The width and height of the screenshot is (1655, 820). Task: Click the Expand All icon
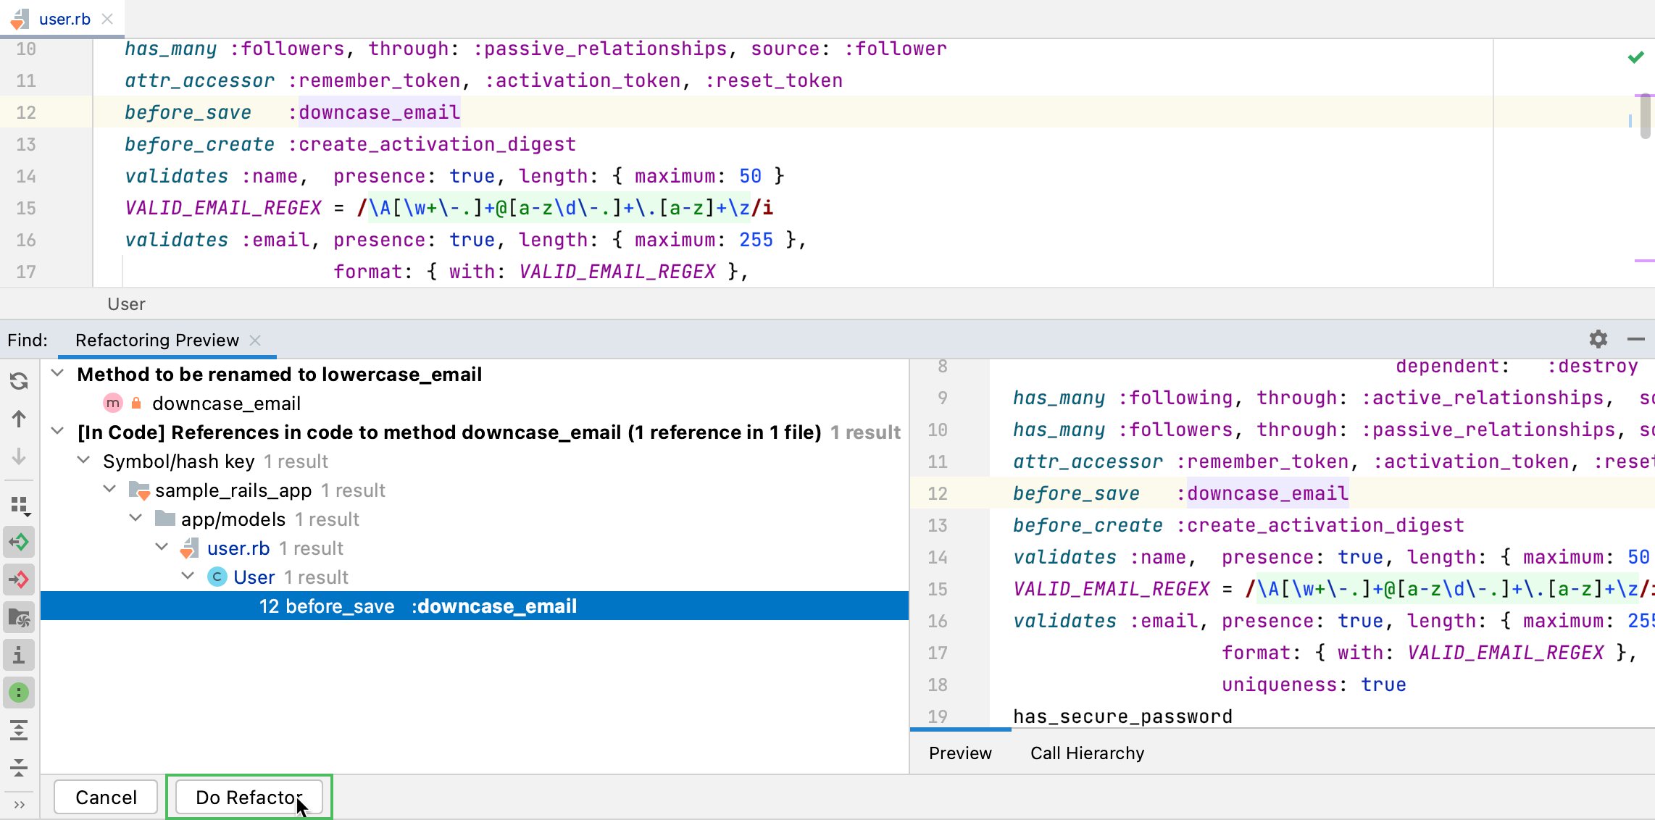(20, 730)
